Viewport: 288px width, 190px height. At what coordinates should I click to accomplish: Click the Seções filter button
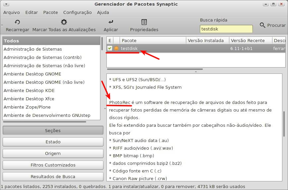tap(53, 130)
